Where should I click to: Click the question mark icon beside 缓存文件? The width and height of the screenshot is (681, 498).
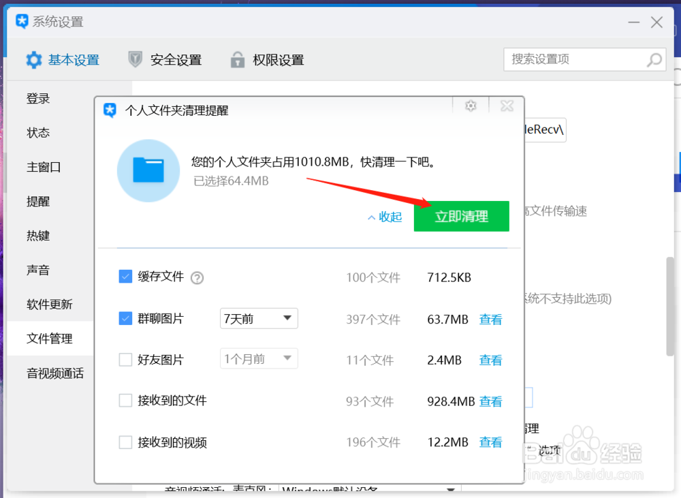click(196, 277)
